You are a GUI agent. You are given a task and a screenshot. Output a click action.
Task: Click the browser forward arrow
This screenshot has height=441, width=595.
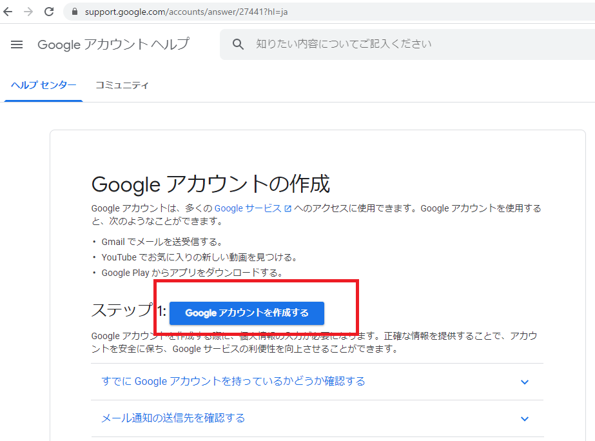28,12
